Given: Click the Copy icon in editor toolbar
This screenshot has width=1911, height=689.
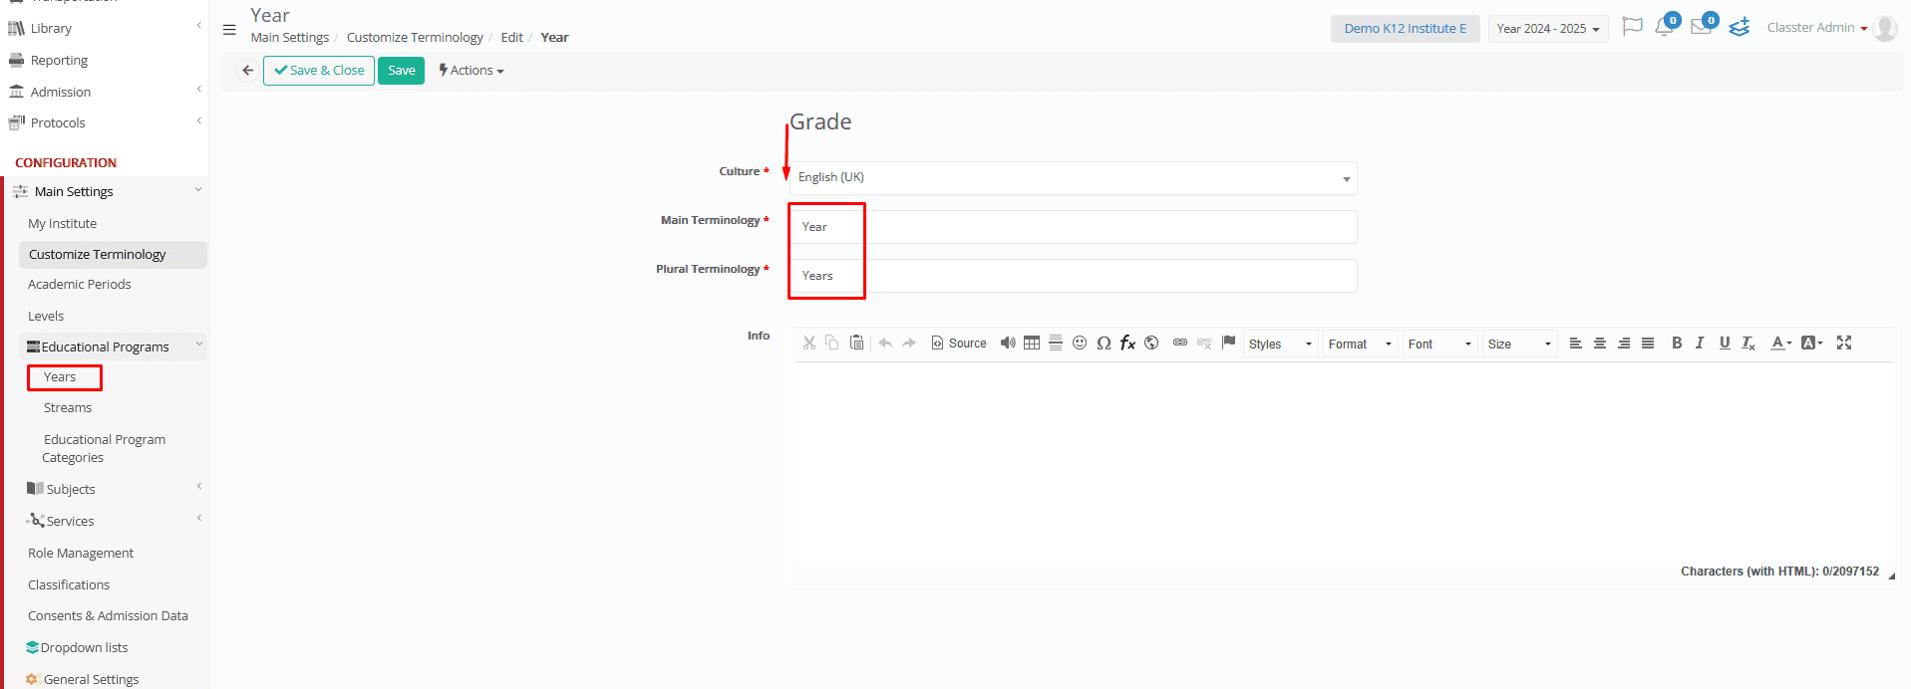Looking at the screenshot, I should click(832, 343).
